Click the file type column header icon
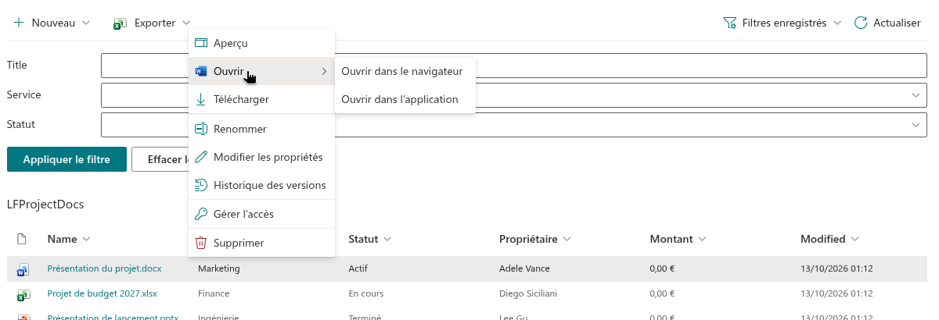 coord(22,239)
